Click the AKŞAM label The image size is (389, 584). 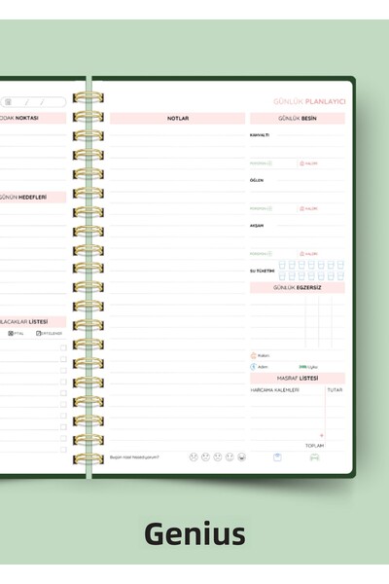pyautogui.click(x=257, y=226)
